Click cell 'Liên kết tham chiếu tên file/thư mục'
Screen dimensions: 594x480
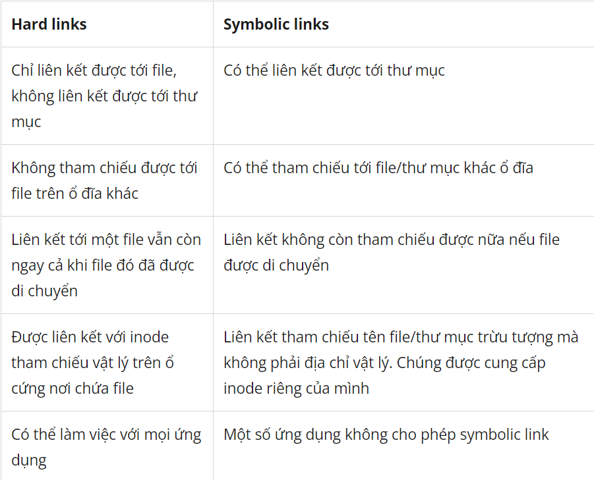click(403, 362)
